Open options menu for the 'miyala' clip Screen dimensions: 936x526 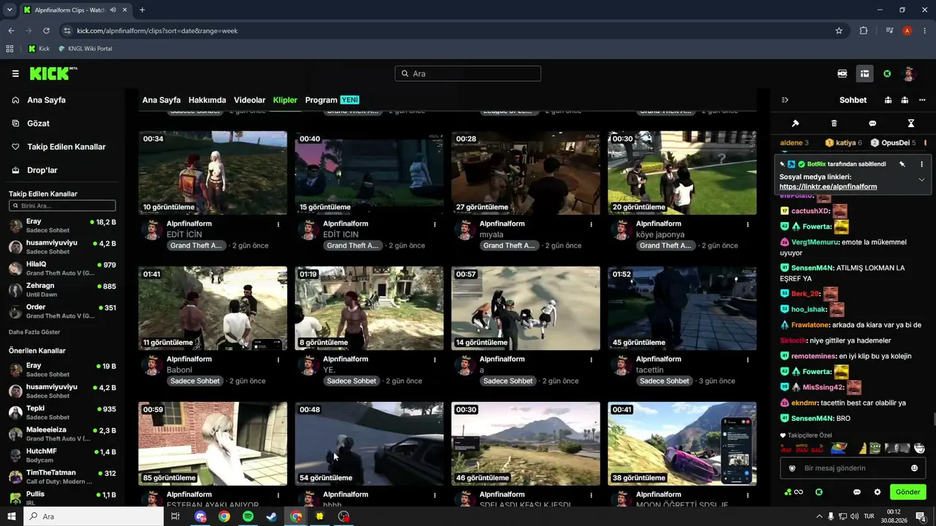[x=591, y=224]
